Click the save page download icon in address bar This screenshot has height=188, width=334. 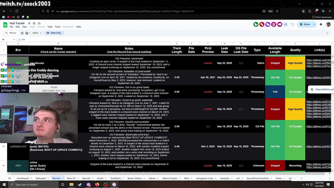pyautogui.click(x=264, y=11)
